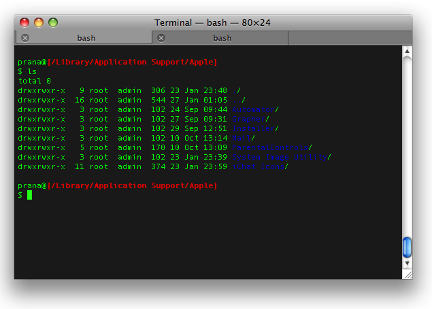432x309 pixels.
Task: Click the top red path '[/Library/Application Support/Apple]'
Action: click(132, 62)
